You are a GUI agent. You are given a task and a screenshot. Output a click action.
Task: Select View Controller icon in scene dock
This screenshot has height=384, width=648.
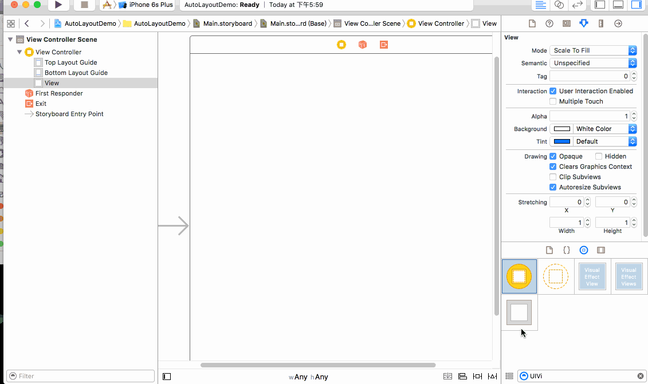(341, 45)
